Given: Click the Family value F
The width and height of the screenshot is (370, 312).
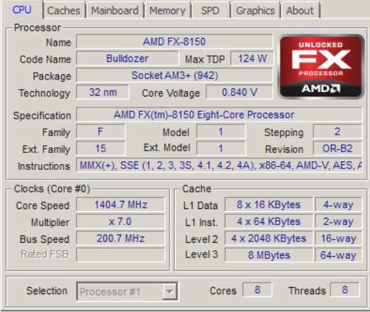Looking at the screenshot, I should coord(100,132).
